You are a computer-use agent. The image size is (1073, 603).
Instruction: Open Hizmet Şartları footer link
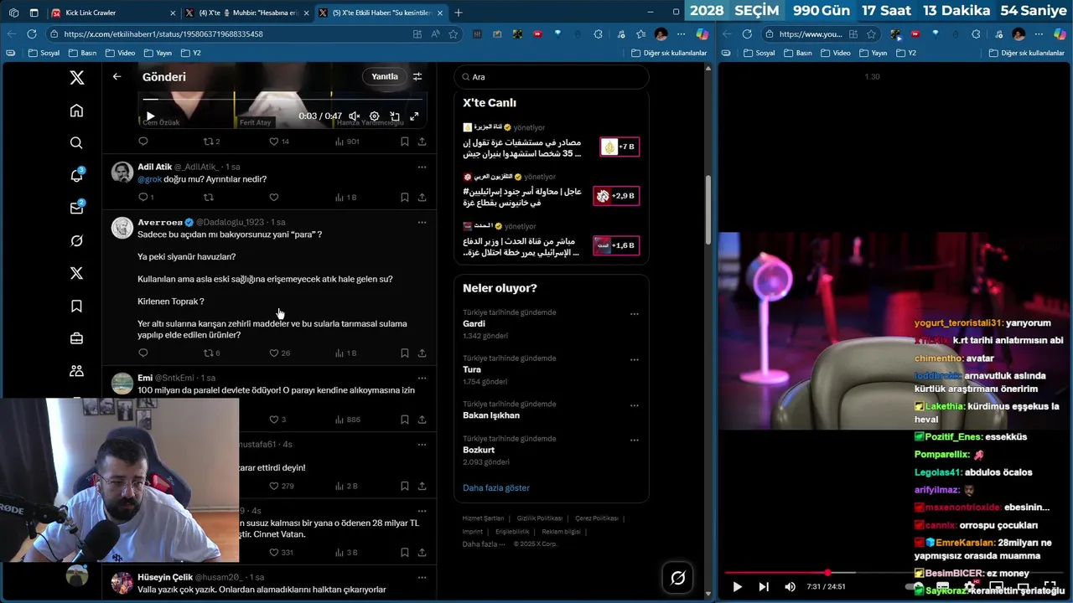click(x=484, y=518)
